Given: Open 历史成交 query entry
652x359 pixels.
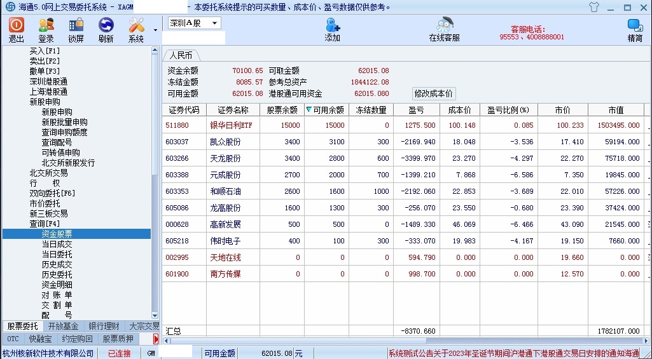Looking at the screenshot, I should tap(57, 264).
